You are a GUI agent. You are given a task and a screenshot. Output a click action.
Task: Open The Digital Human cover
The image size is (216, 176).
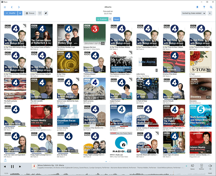pos(121,89)
